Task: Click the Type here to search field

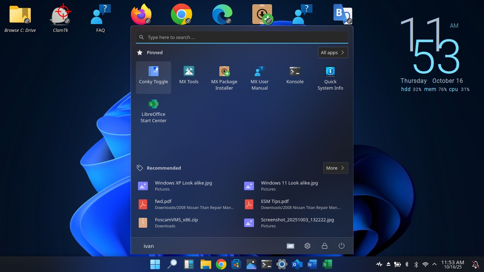Action: [x=242, y=37]
